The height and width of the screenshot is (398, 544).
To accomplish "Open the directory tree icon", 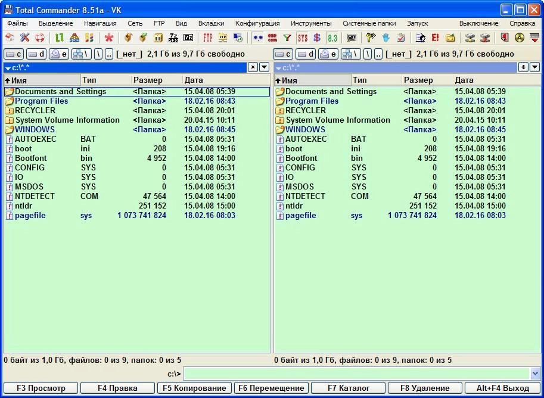I will pos(74,38).
